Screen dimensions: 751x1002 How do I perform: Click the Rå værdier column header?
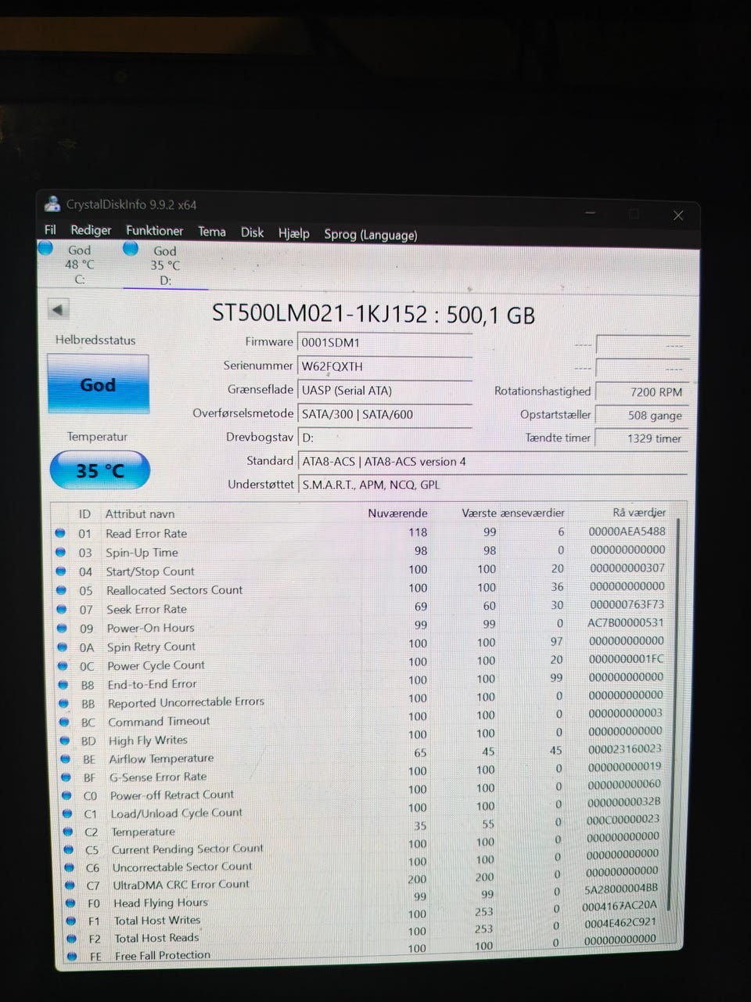point(638,513)
